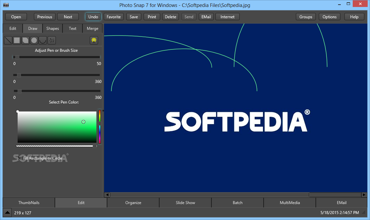Click the Internet button
370x220 pixels.
[x=227, y=17]
